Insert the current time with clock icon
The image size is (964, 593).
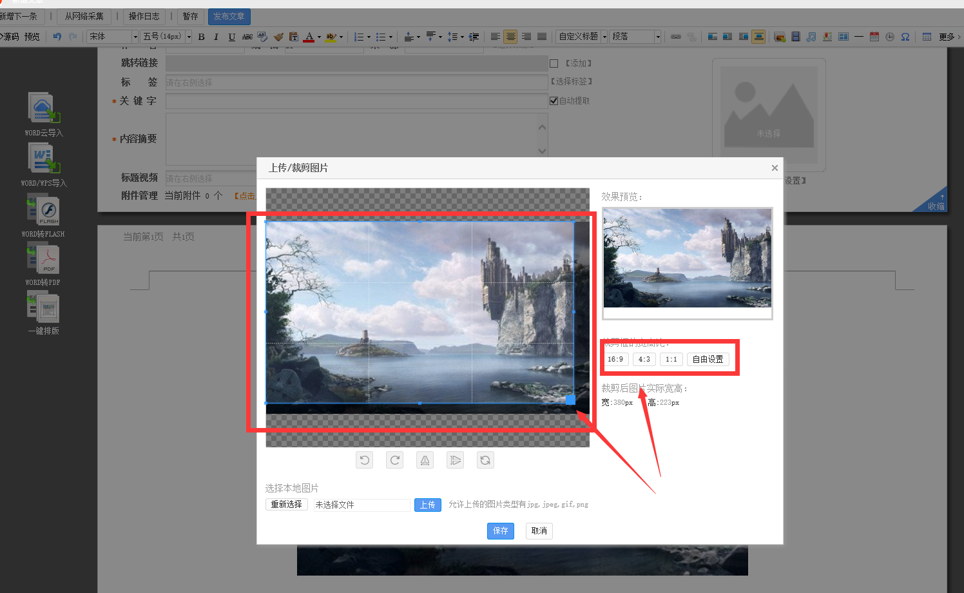[x=890, y=37]
